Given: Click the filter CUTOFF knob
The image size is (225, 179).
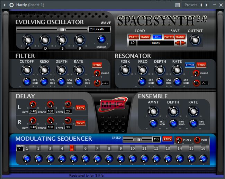Looking at the screenshot, I should tap(27, 70).
